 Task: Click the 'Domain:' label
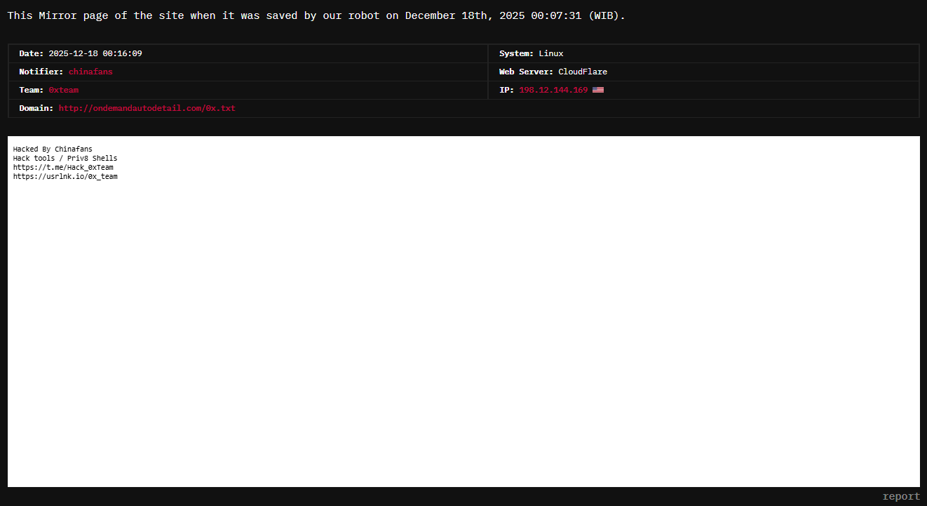coord(36,108)
